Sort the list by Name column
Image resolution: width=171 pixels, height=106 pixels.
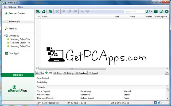point(45,17)
